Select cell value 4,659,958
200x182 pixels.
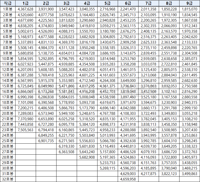(128, 179)
